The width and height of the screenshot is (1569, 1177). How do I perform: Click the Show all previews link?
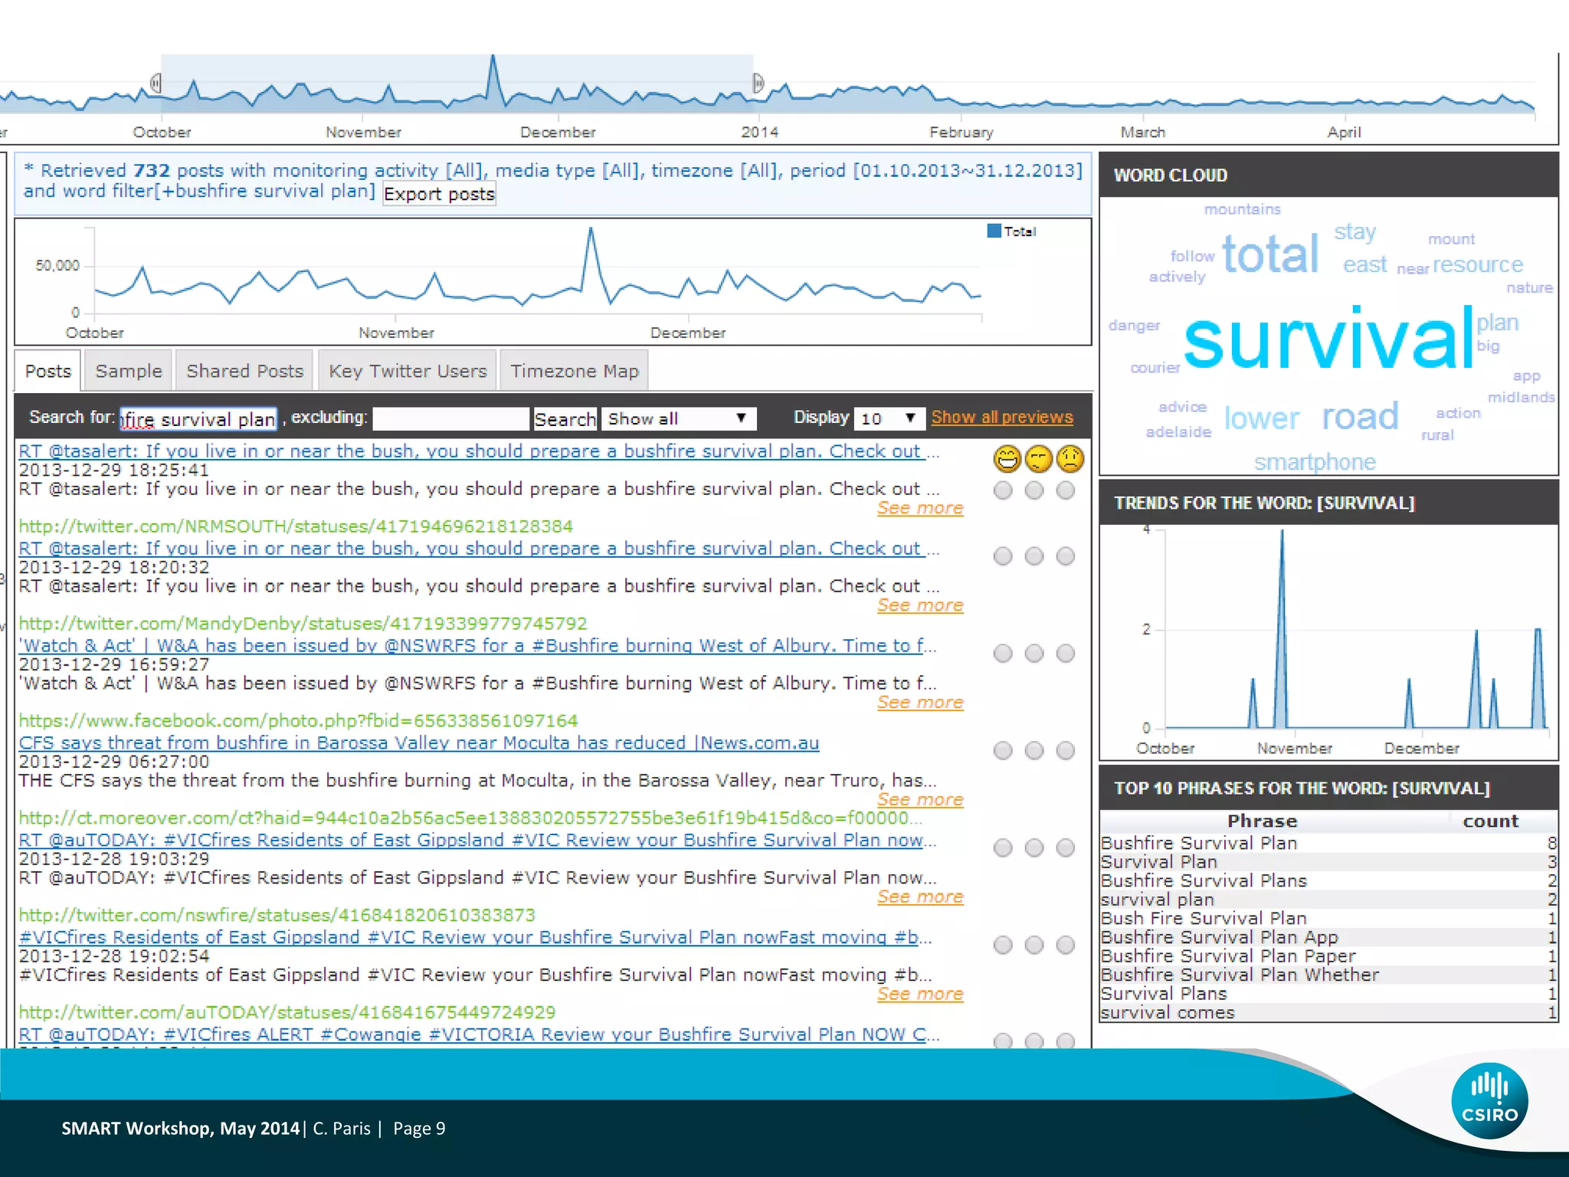(1002, 418)
